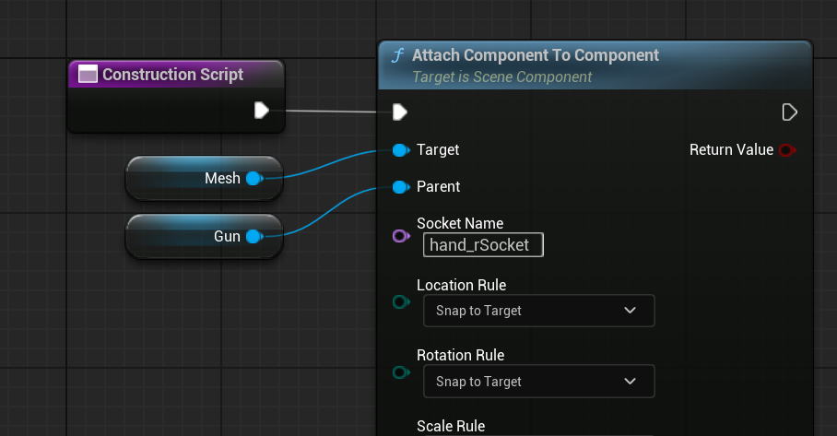Screen dimensions: 837x436
Task: Click the Location Rule enum pin
Action: (x=401, y=302)
